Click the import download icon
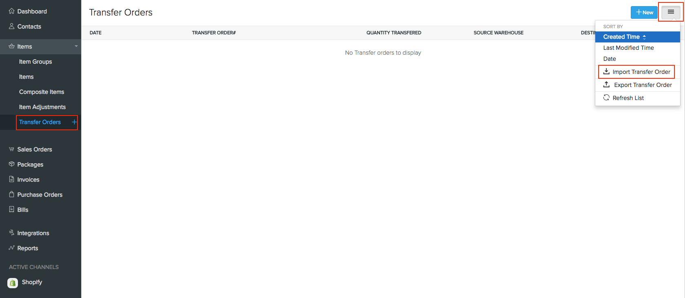The width and height of the screenshot is (685, 298). (x=606, y=71)
